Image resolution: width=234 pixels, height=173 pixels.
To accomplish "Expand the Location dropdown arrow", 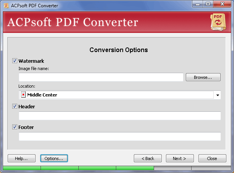I will [218, 95].
